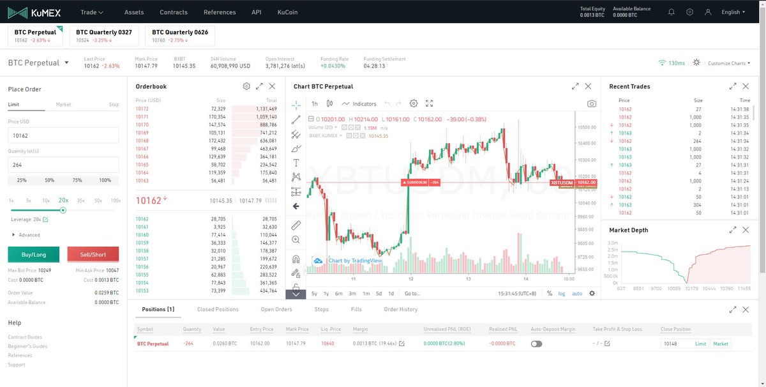The width and height of the screenshot is (766, 387).
Task: Open Orderbook settings gear
Action: point(246,86)
